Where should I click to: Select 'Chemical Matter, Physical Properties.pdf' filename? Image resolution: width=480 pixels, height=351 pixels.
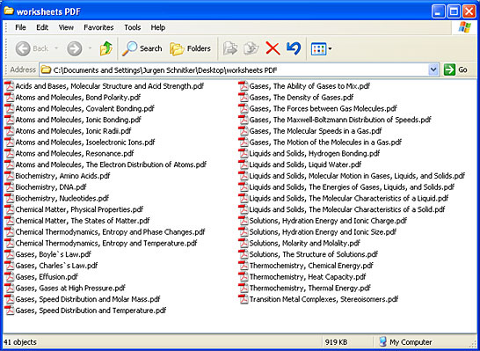pyautogui.click(x=79, y=209)
